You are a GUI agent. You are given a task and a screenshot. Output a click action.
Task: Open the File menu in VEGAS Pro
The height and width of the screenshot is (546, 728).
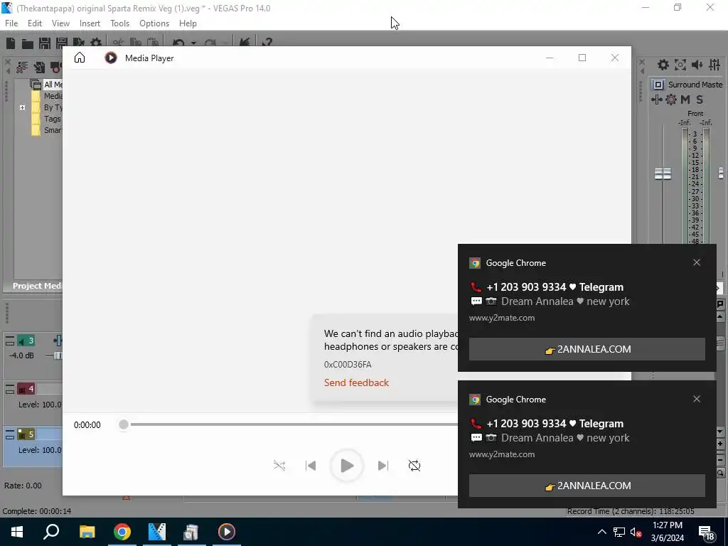pyautogui.click(x=11, y=23)
